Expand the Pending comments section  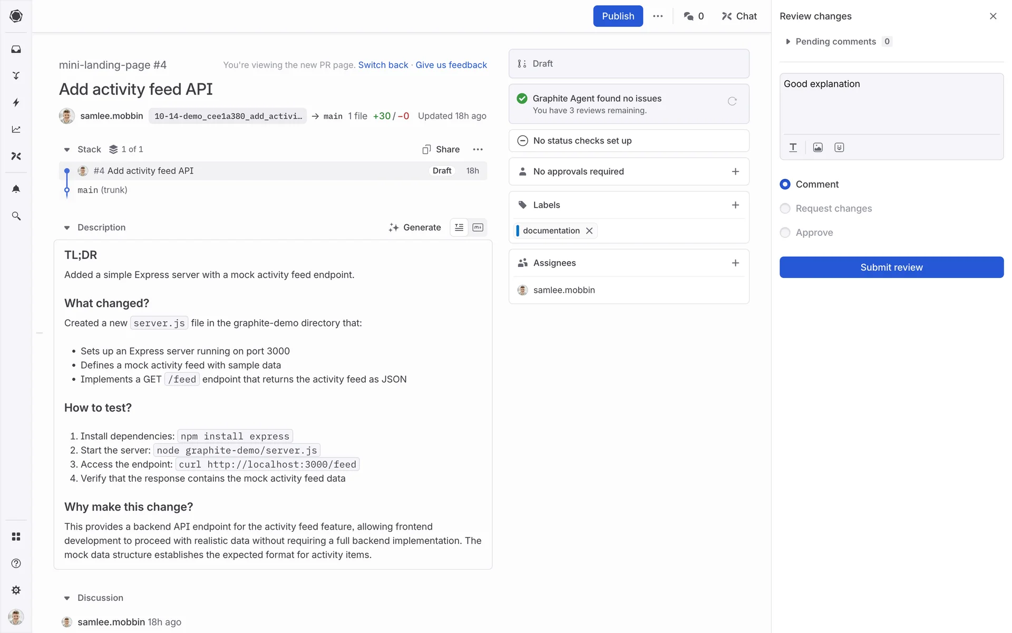click(x=788, y=42)
